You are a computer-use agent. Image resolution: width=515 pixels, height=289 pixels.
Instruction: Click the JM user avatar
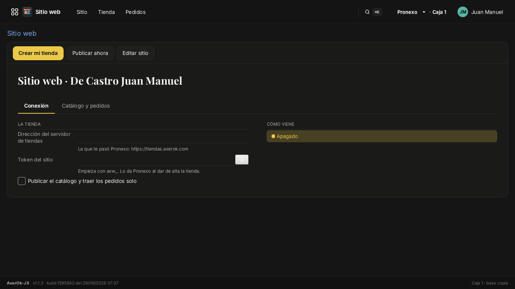click(x=463, y=12)
